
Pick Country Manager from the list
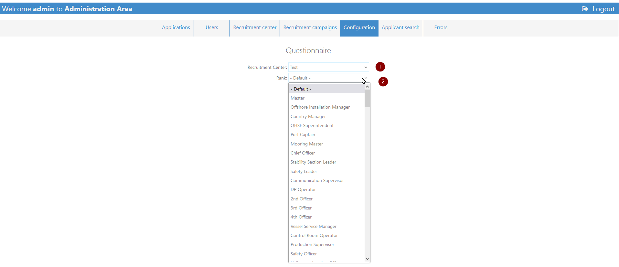click(326, 116)
